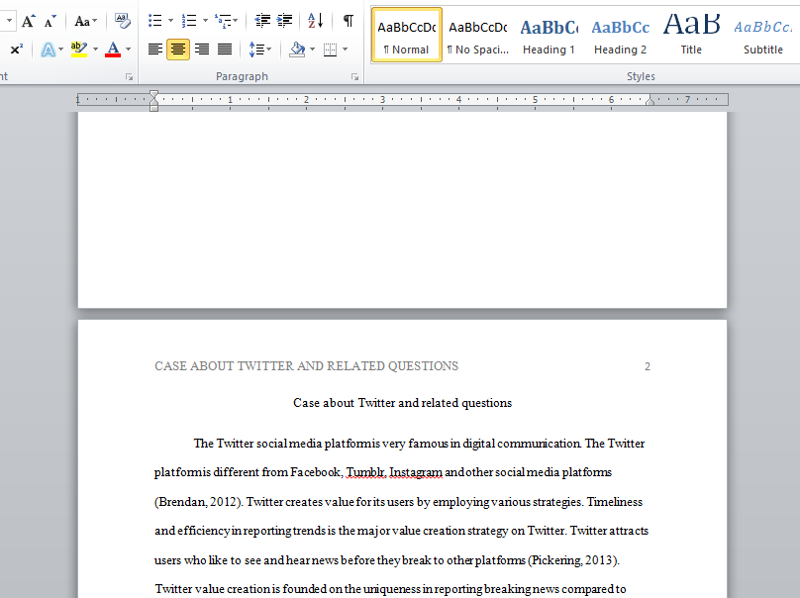
Task: Start a bulleted list
Action: (x=155, y=21)
